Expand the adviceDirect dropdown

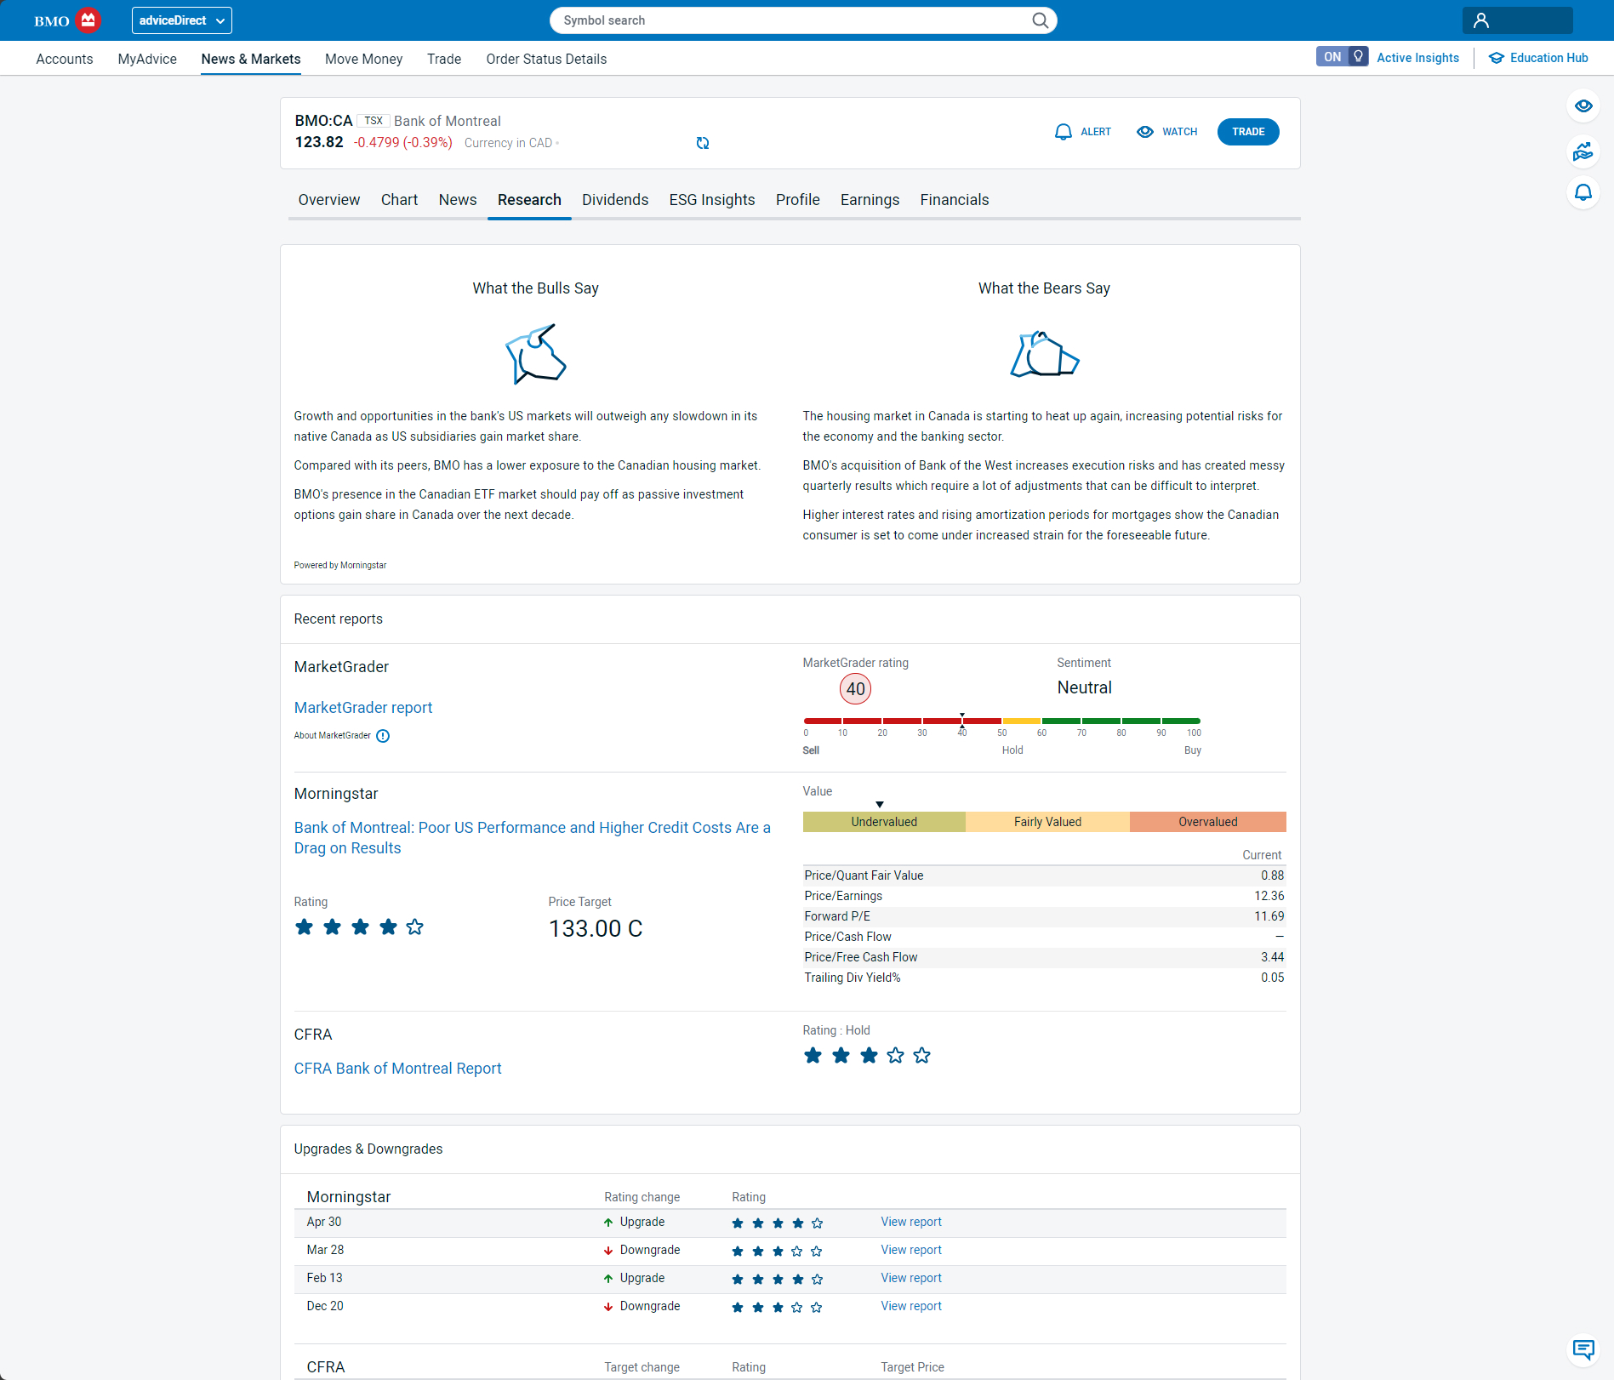pos(181,20)
